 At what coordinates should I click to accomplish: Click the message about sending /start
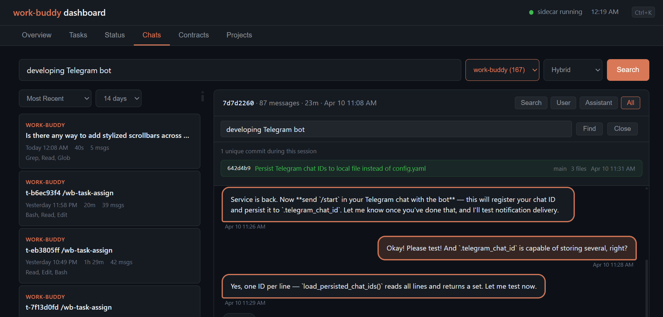(x=398, y=205)
